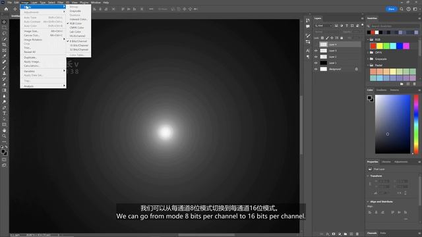Select the Crop tool
Viewport: 422px width, 237px height.
point(4,45)
